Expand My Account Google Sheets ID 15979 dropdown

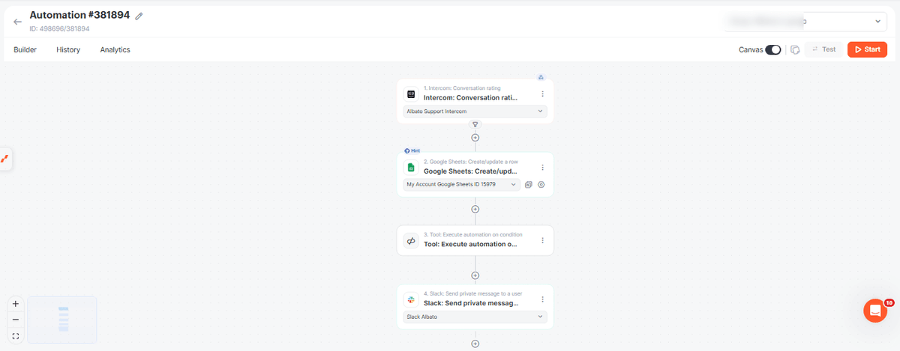pyautogui.click(x=461, y=184)
